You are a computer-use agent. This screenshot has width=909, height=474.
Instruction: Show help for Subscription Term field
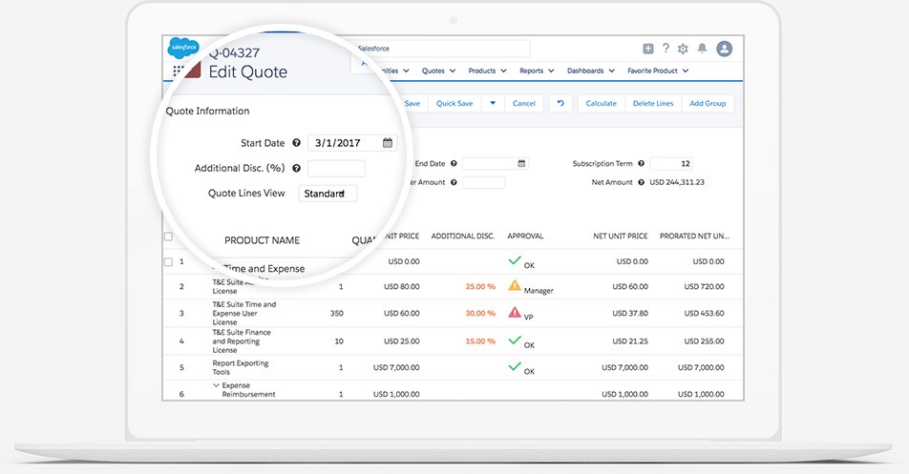(x=642, y=164)
